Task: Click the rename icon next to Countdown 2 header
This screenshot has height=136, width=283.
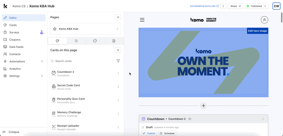Action: 190,119
